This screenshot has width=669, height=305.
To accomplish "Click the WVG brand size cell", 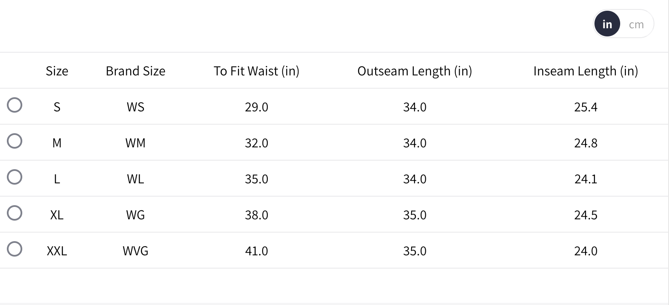I will click(x=135, y=251).
